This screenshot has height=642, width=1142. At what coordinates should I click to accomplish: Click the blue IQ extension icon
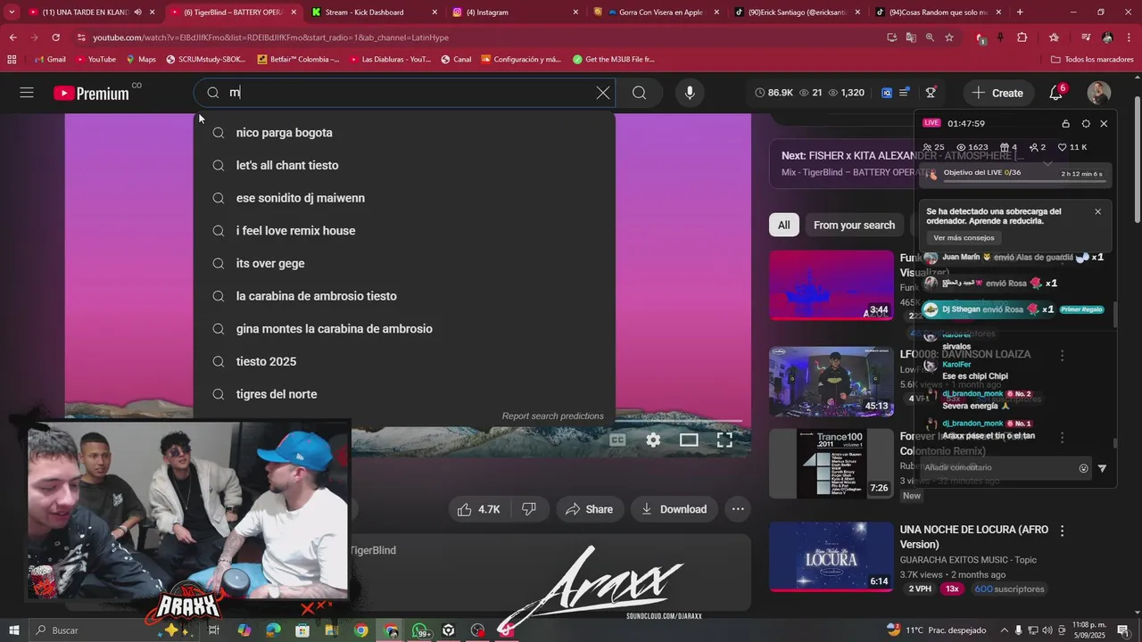click(x=887, y=93)
